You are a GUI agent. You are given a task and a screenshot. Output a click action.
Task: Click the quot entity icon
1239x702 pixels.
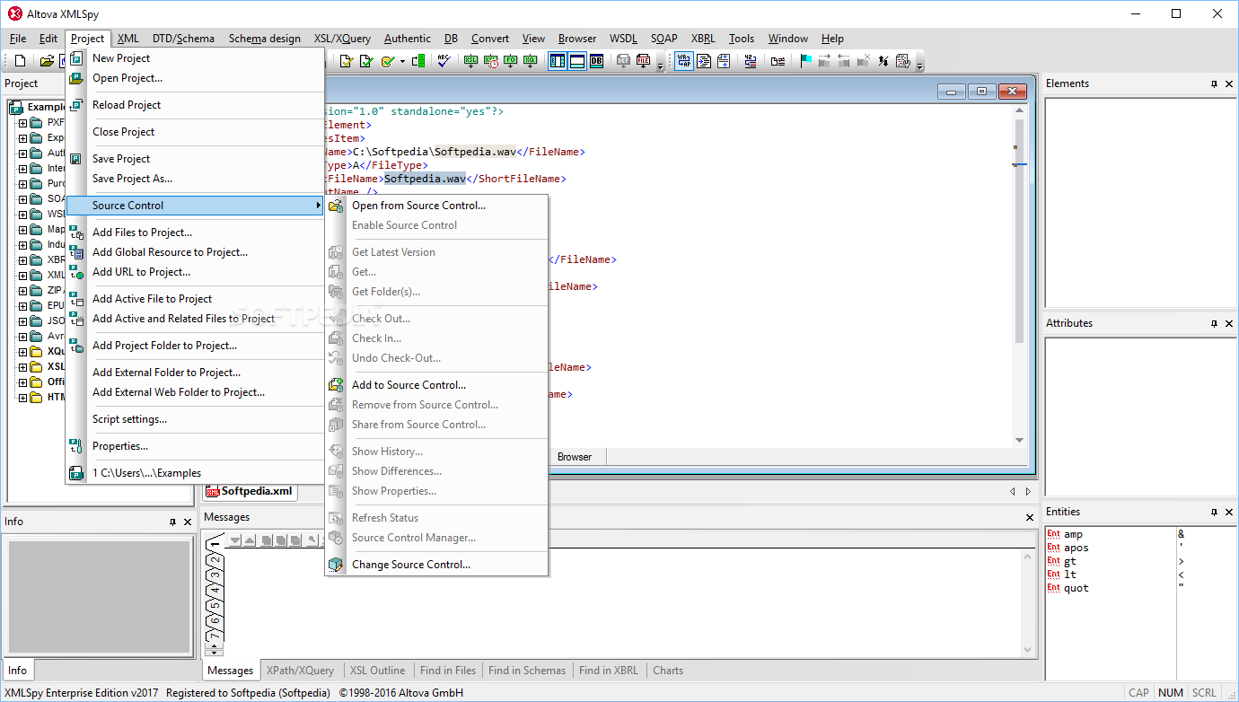(1053, 588)
